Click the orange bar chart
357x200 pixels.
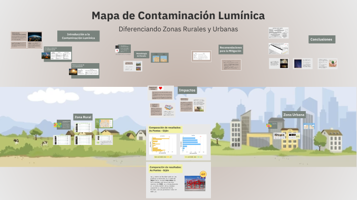tap(163, 144)
